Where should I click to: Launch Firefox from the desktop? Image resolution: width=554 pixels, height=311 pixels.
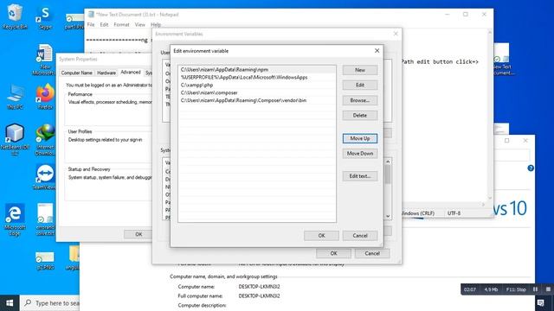pos(45,96)
